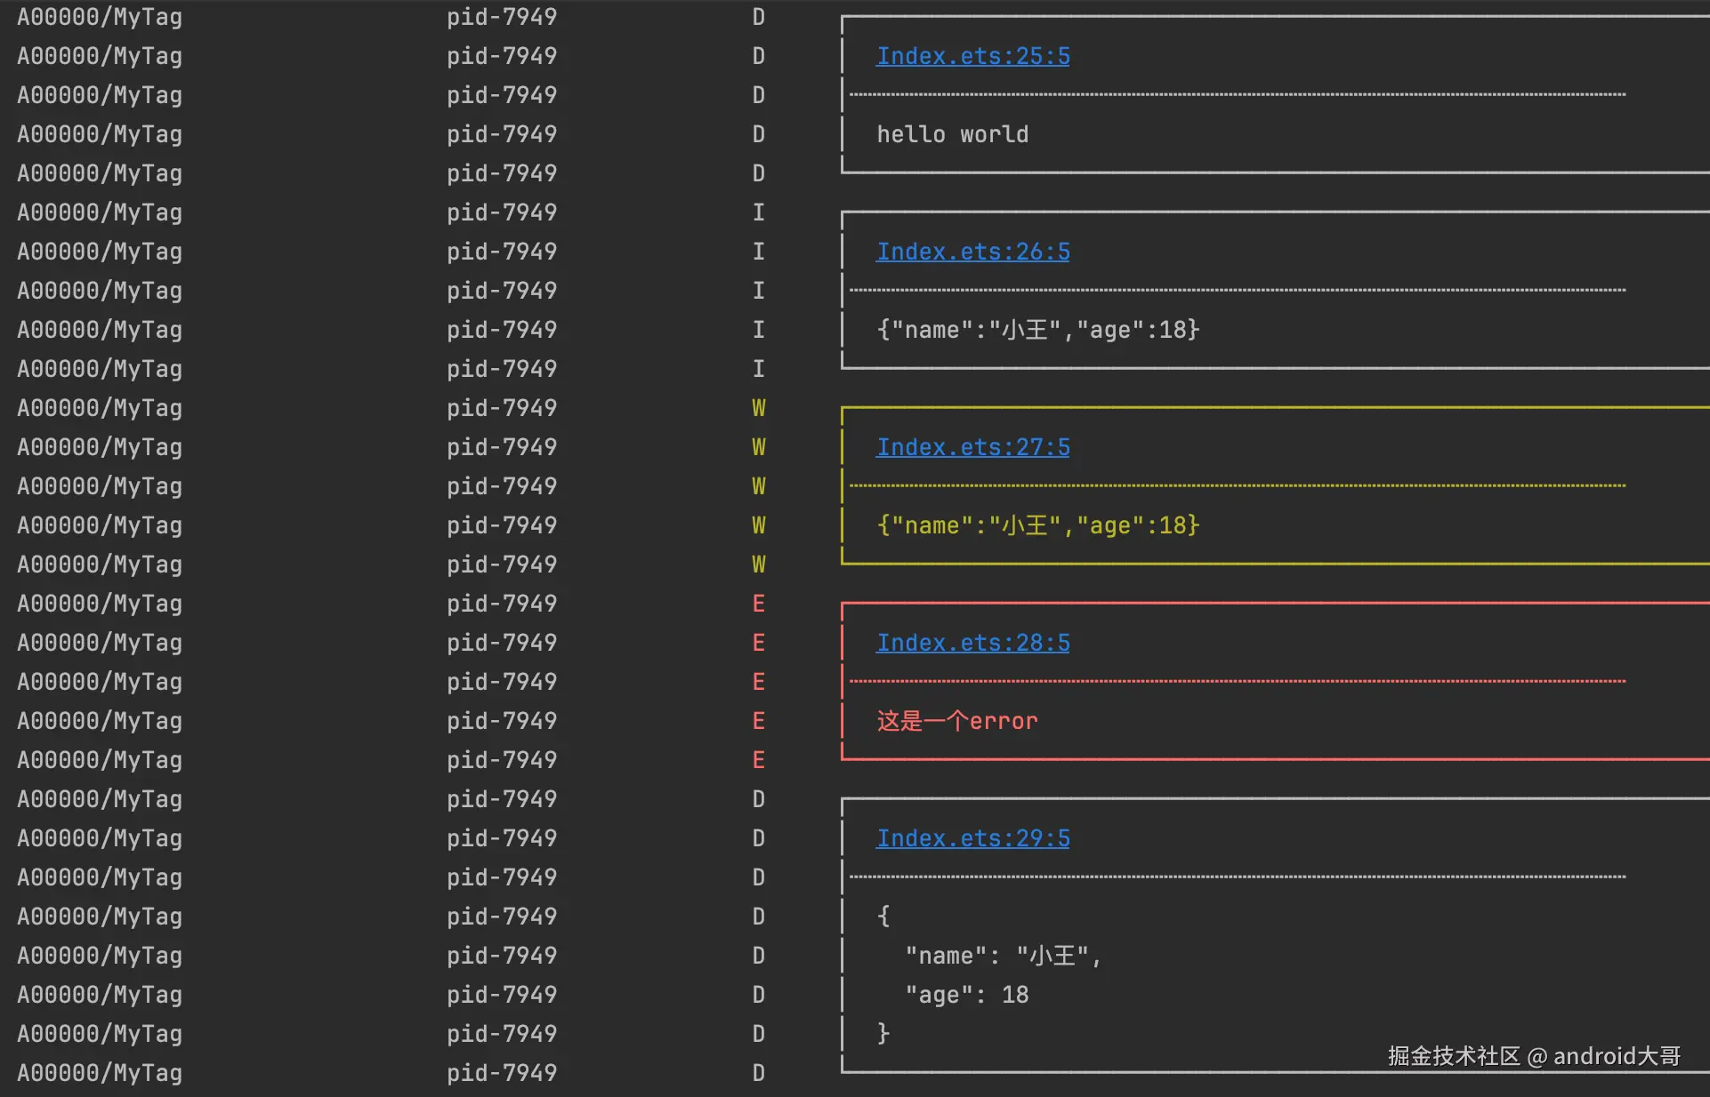Click the first I level indicator
This screenshot has height=1097, width=1710.
758,212
